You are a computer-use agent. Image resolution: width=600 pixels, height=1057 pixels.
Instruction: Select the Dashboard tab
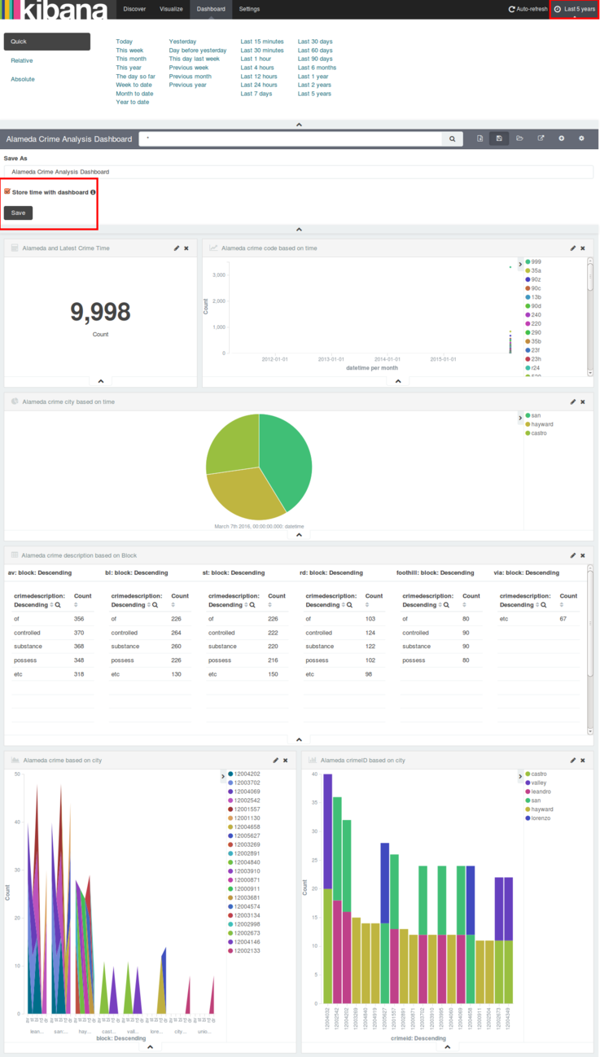click(x=211, y=9)
